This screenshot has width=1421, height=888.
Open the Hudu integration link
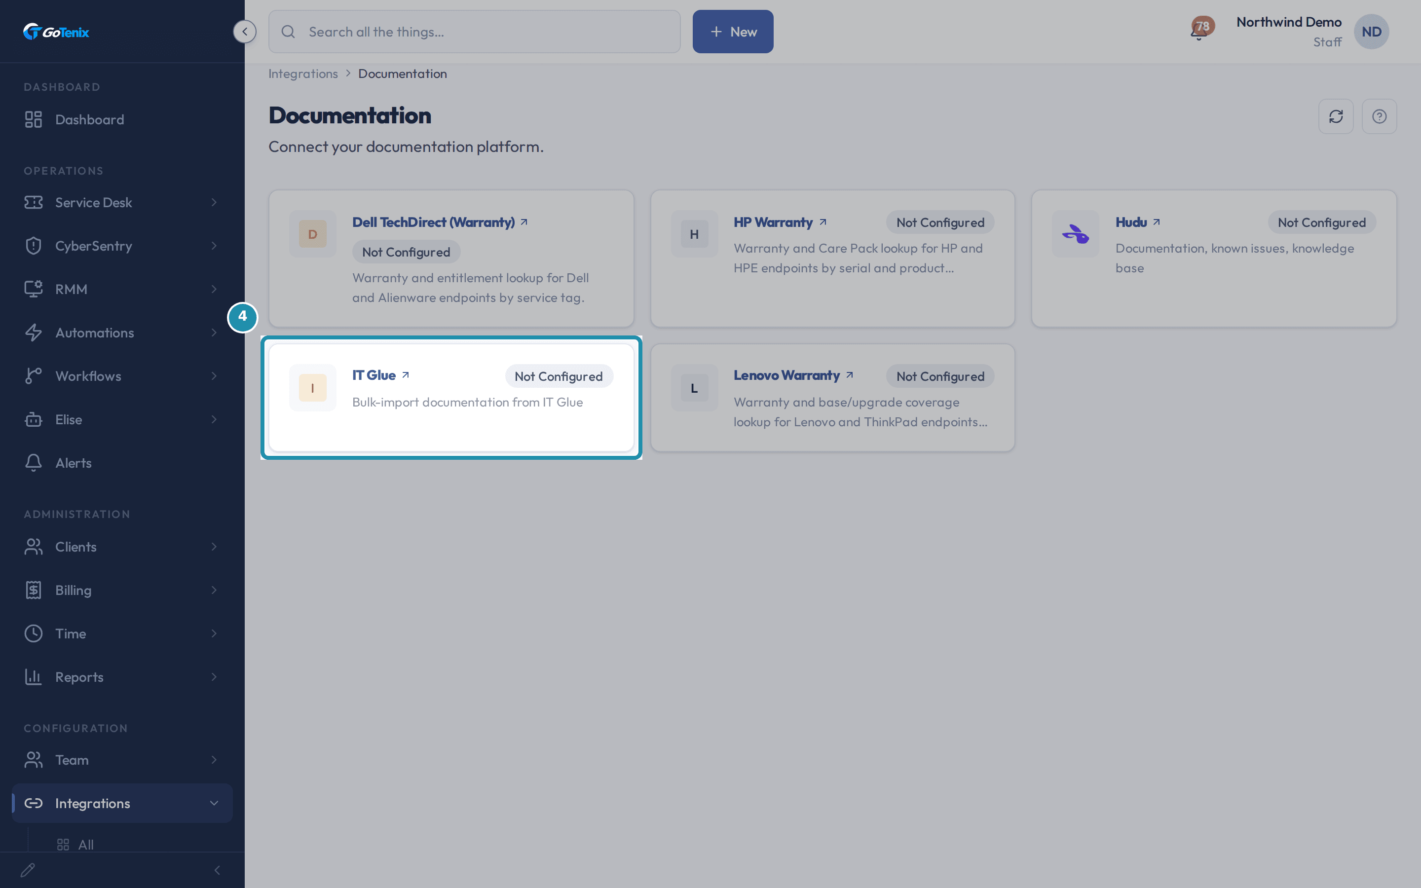click(x=1137, y=222)
